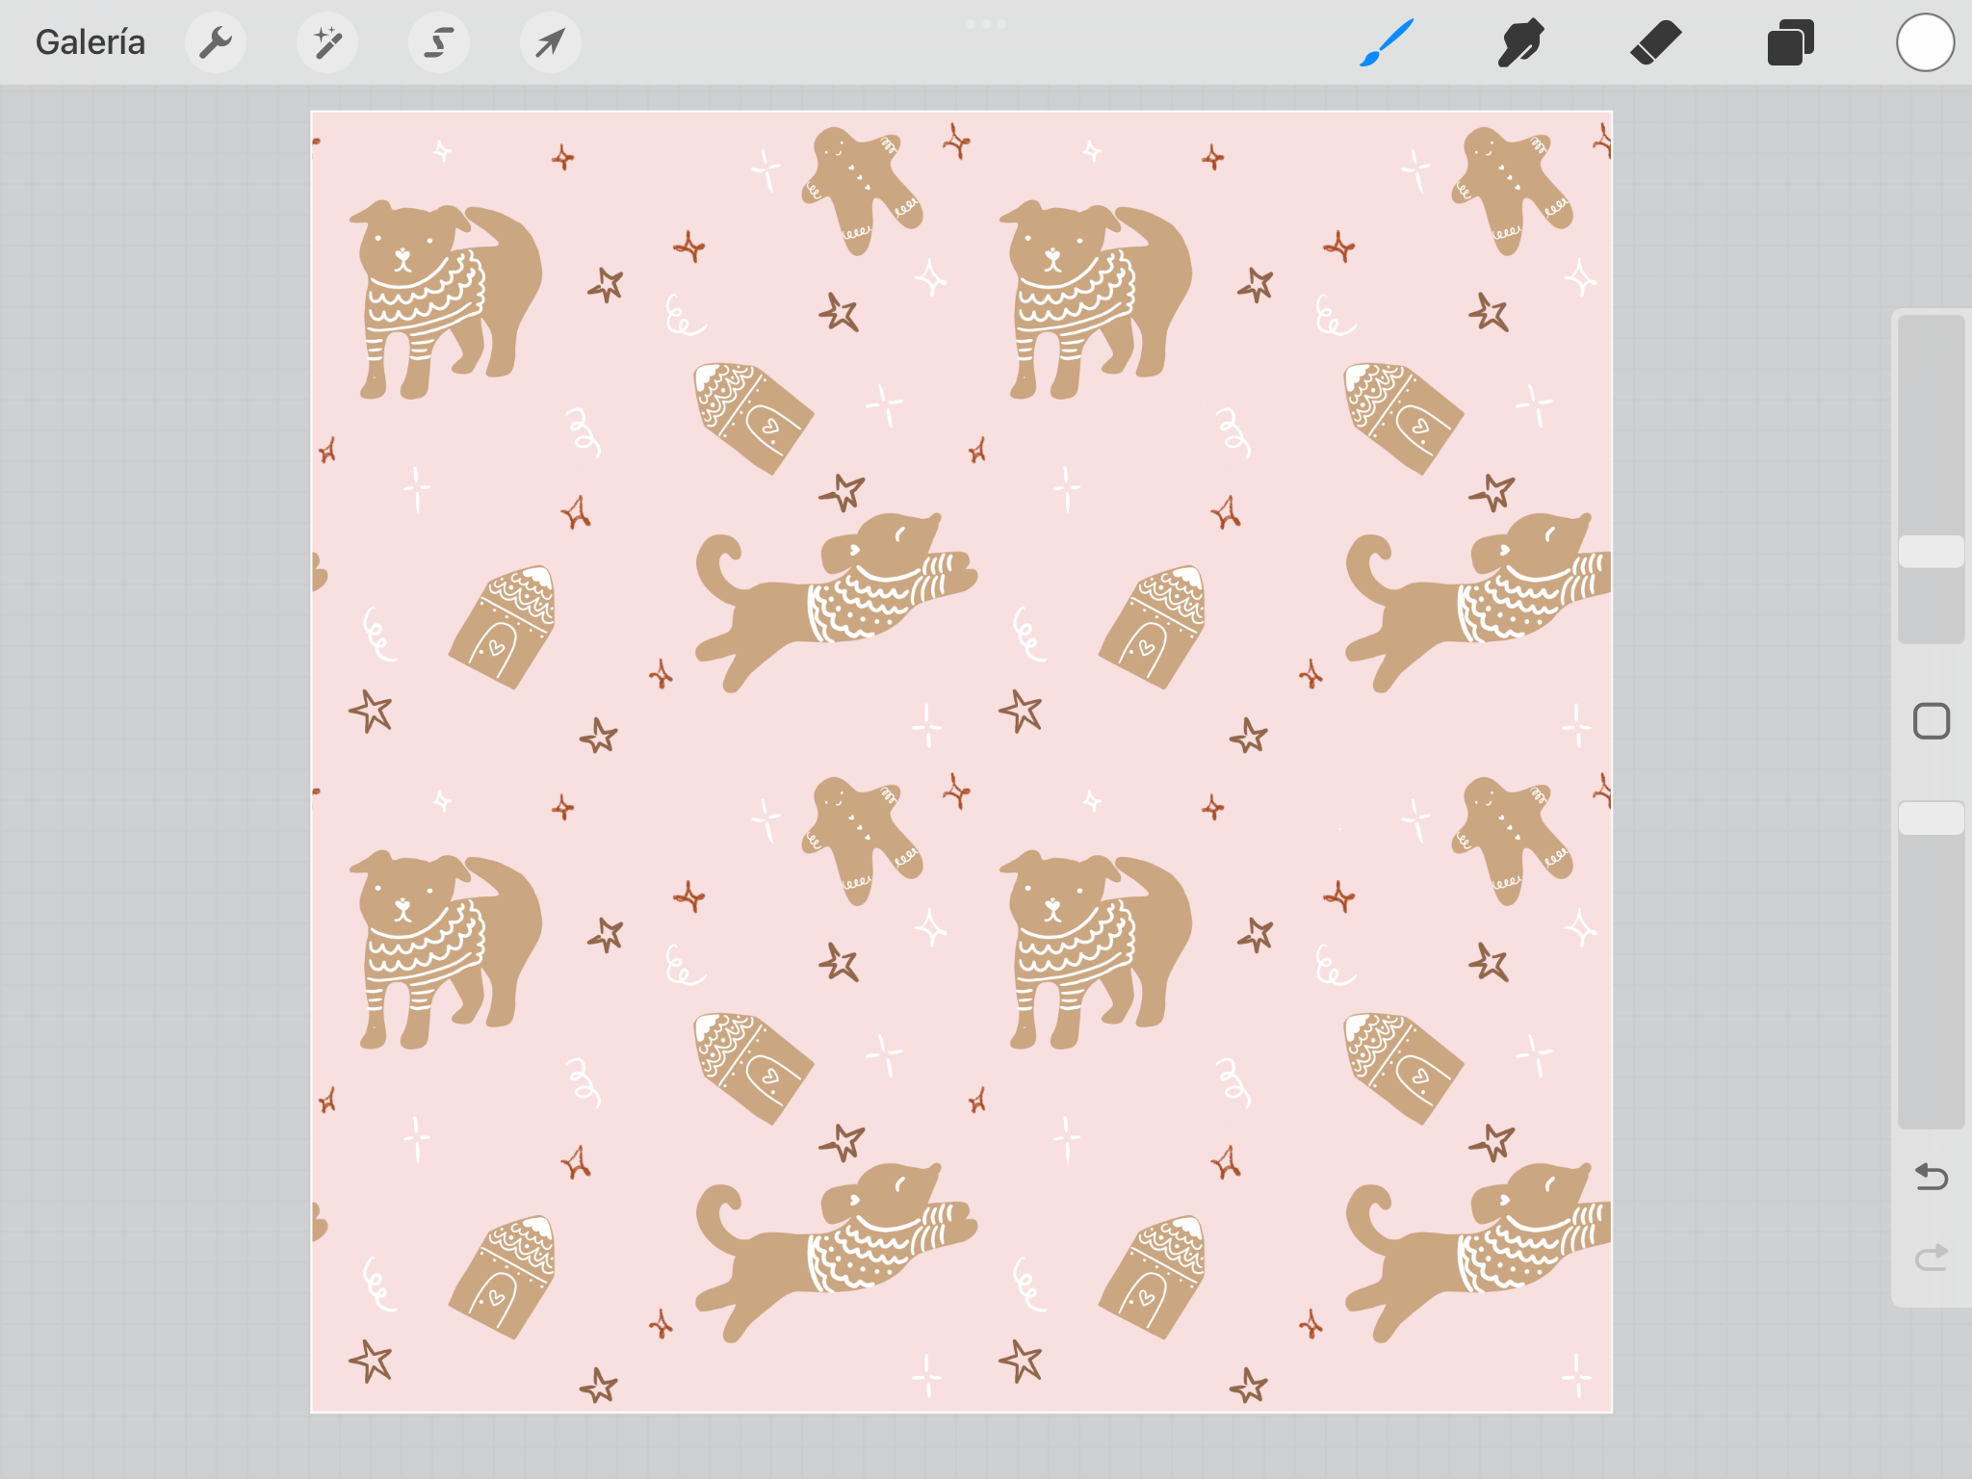Activate the Selection S-shaped tool
Image resolution: width=1972 pixels, height=1479 pixels.
(439, 42)
